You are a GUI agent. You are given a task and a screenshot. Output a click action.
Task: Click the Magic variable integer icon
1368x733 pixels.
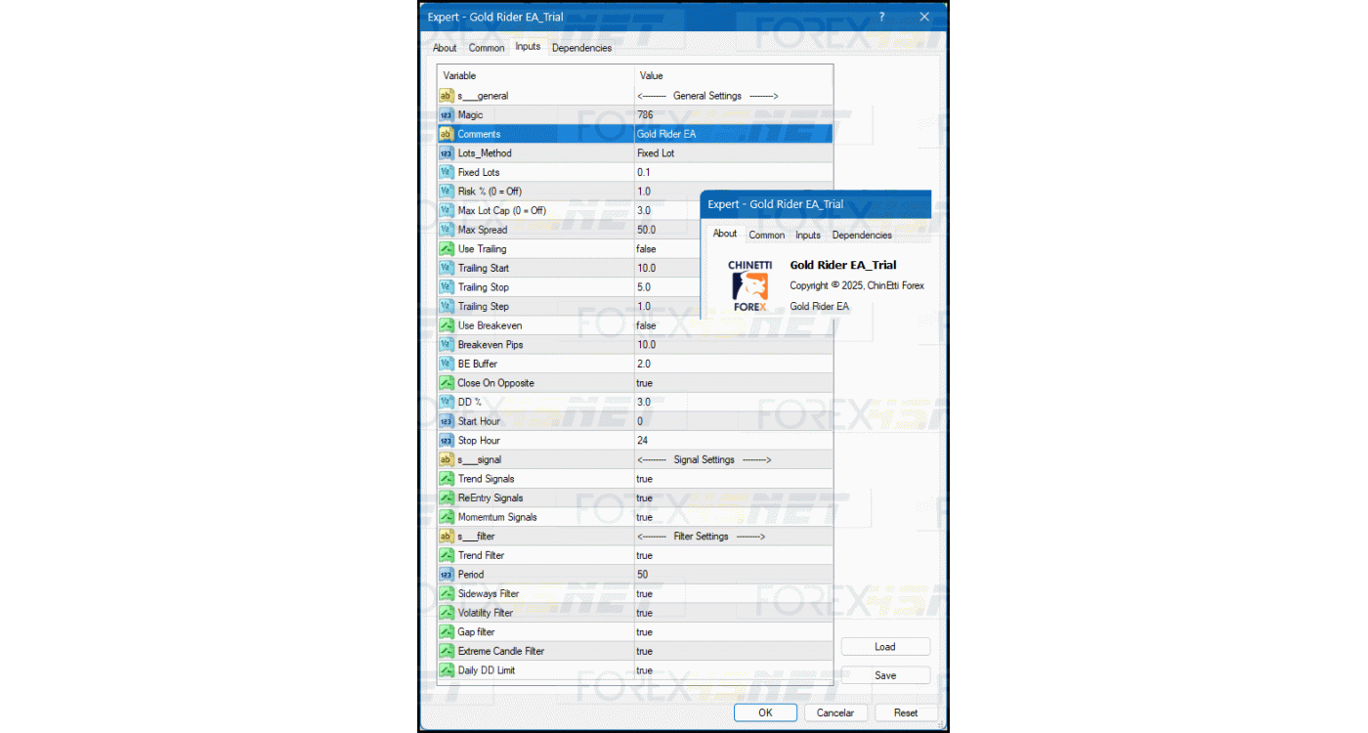447,115
